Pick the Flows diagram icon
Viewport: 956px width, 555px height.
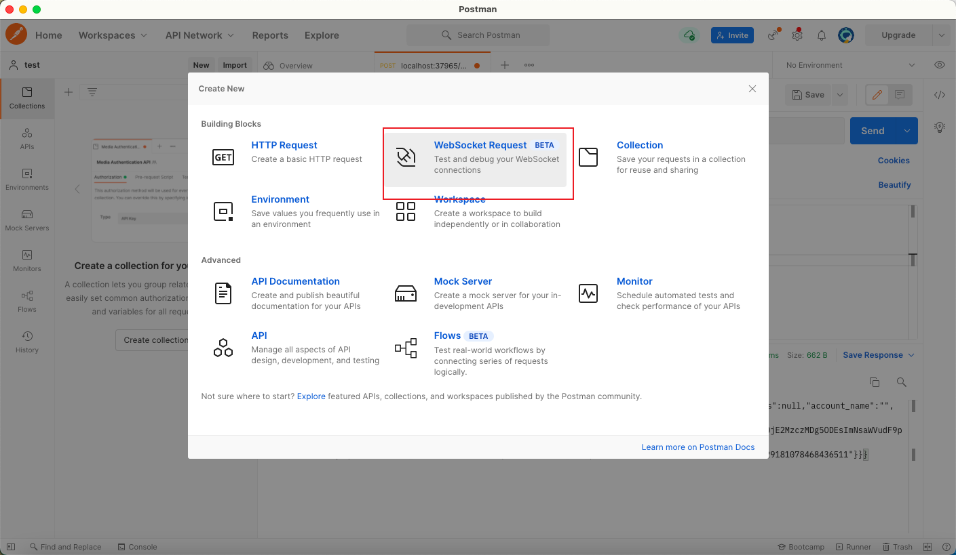click(x=406, y=348)
